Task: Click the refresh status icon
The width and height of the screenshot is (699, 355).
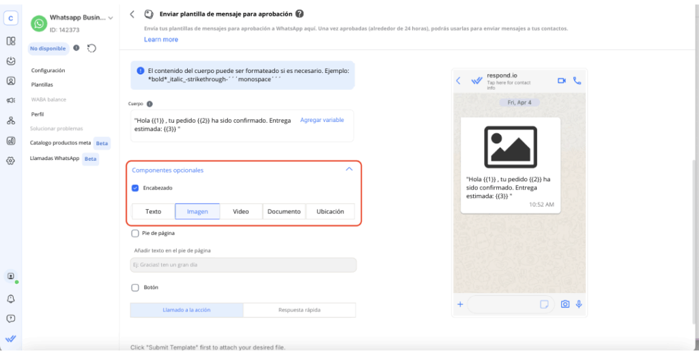Action: coord(91,48)
